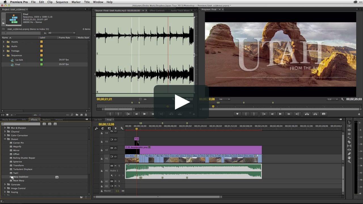Screen dimensions: 363x204
Task: Open the Marker menu
Action: click(x=76, y=2)
